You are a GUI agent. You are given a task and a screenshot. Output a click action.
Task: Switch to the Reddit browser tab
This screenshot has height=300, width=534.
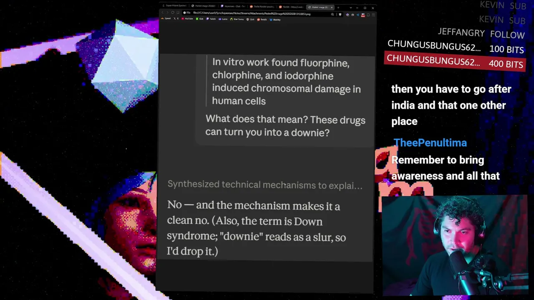(292, 6)
